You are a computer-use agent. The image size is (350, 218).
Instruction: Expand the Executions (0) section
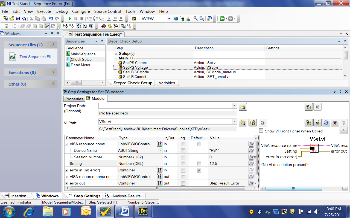[53, 72]
